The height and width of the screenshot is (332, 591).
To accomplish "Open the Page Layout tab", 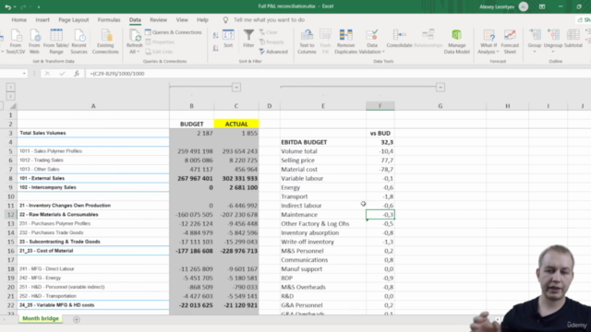I will pyautogui.click(x=74, y=20).
